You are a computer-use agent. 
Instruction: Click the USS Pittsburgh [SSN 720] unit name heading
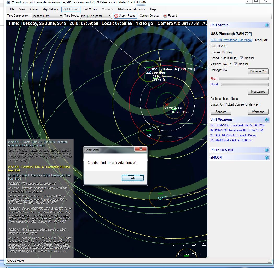tap(231, 34)
